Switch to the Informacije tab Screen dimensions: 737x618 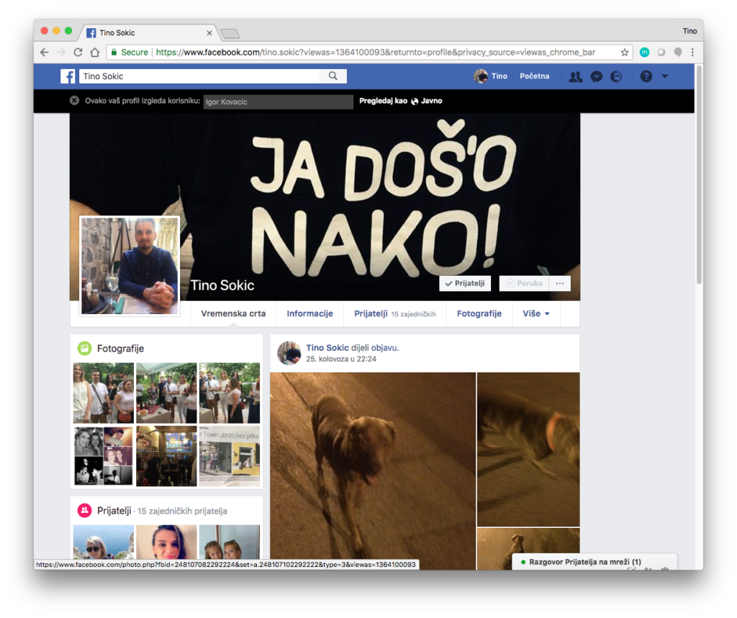[309, 314]
